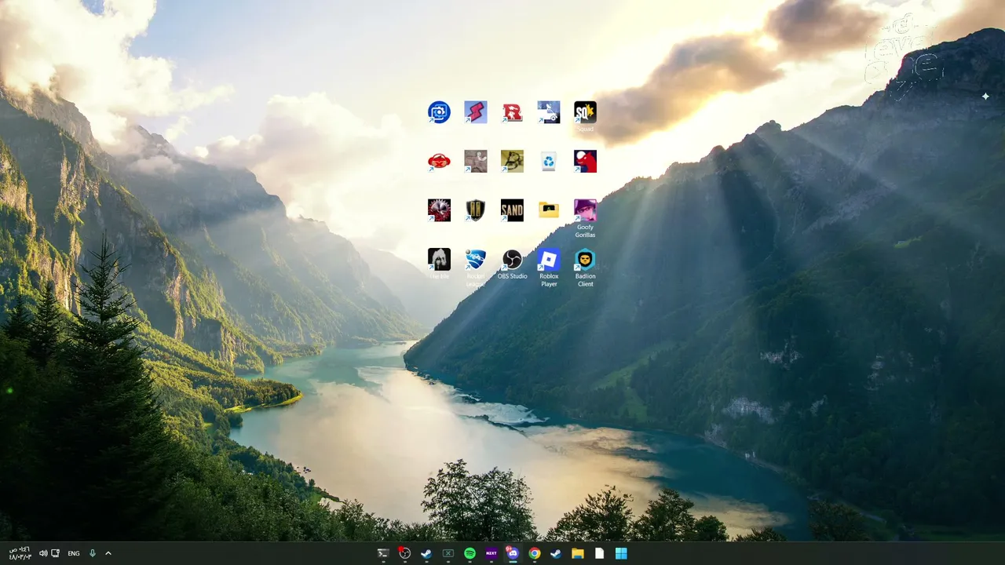The height and width of the screenshot is (565, 1005).
Task: Select the grey hooded figure shortcut
Action: point(439,264)
